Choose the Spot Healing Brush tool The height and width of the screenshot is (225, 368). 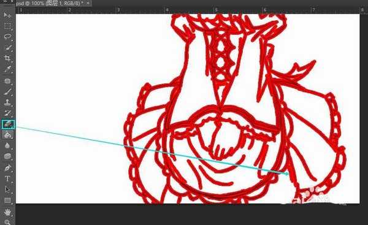click(x=7, y=81)
